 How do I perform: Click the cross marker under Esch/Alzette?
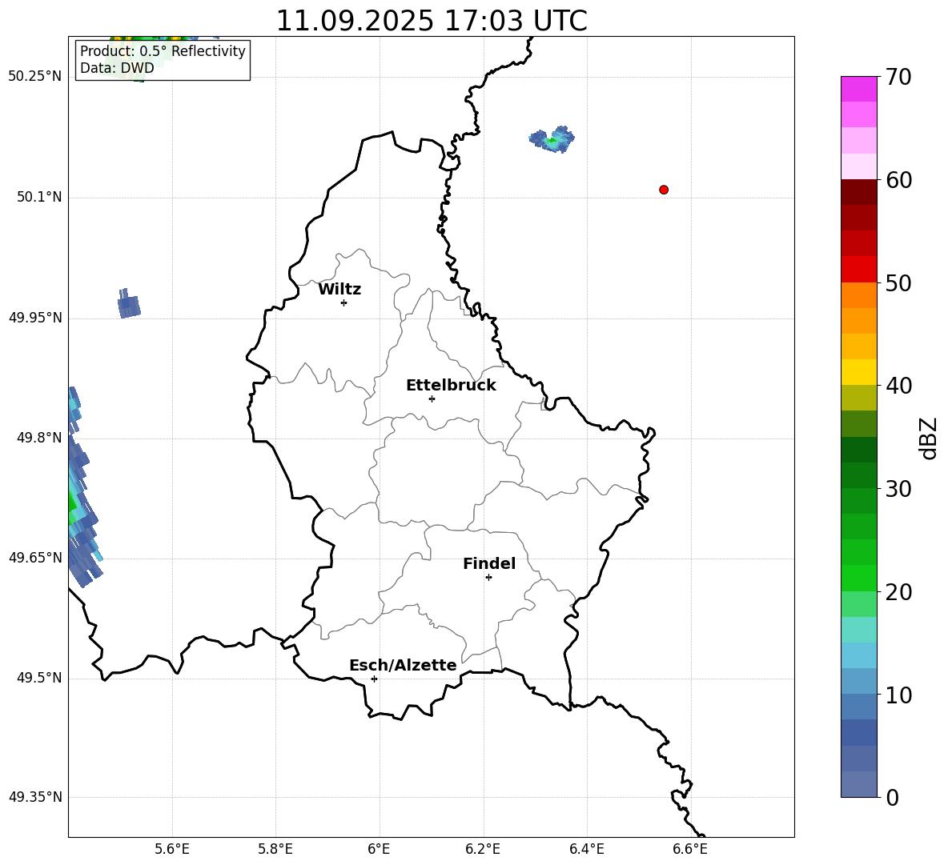coord(374,679)
